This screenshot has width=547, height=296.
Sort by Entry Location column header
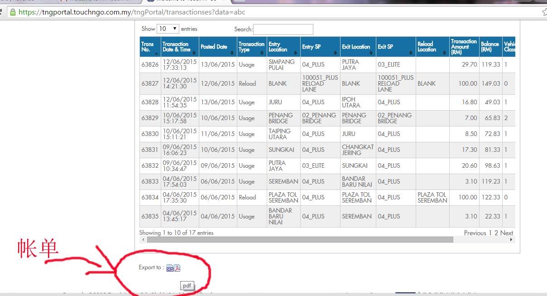pyautogui.click(x=283, y=47)
